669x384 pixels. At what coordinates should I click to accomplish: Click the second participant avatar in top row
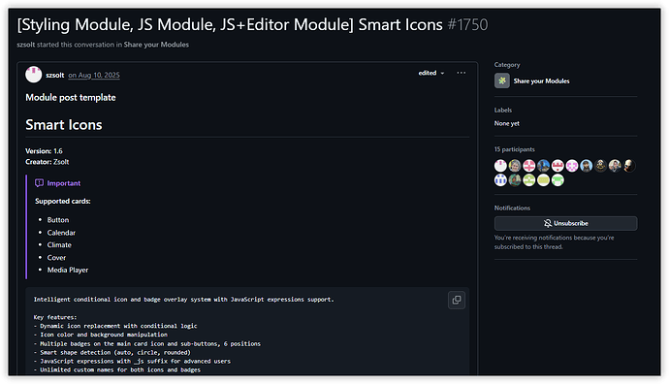point(515,166)
